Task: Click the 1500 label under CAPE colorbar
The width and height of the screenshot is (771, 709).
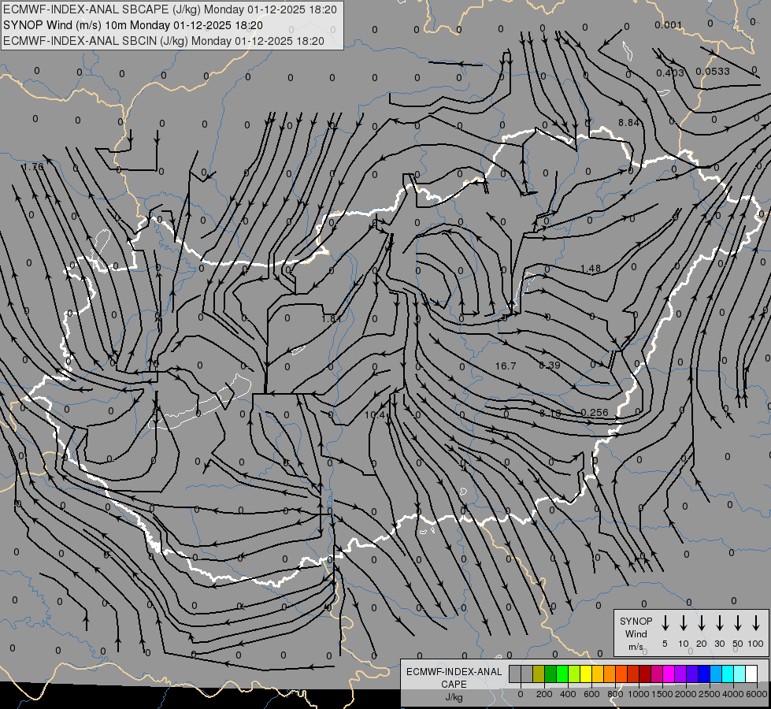Action: [662, 694]
